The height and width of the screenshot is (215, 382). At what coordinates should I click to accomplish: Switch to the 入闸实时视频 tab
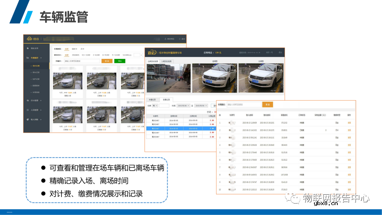(x=167, y=61)
